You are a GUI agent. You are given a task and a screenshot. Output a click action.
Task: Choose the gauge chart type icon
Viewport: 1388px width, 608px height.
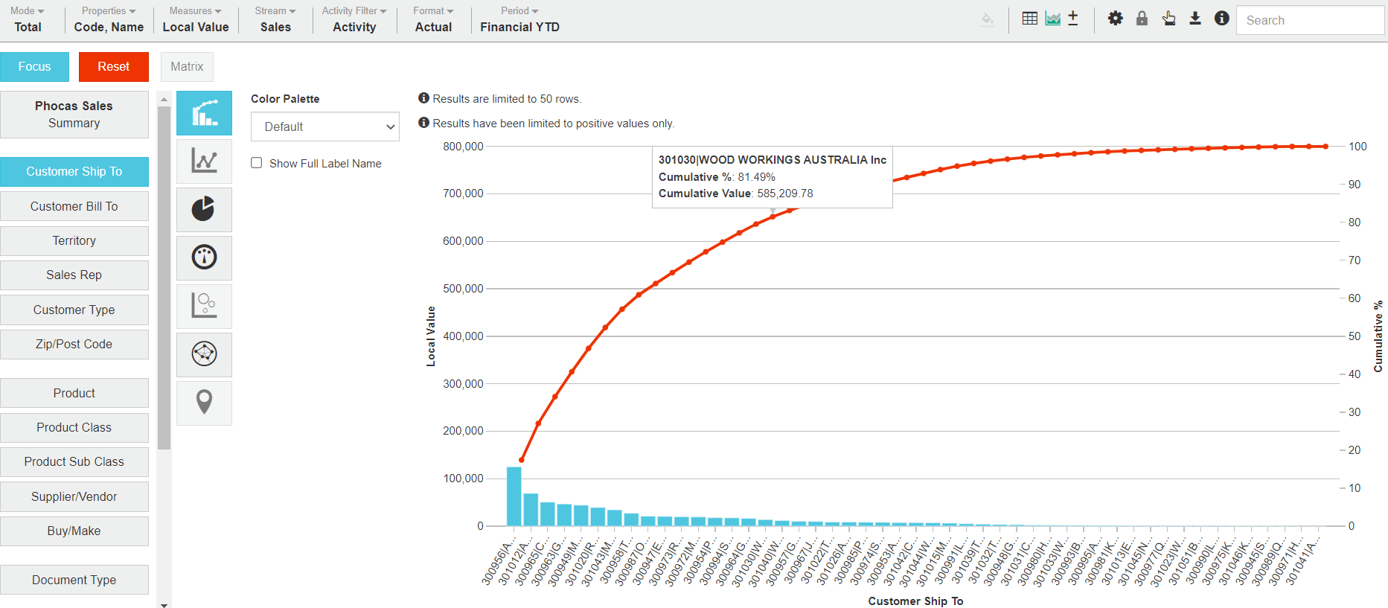(204, 257)
